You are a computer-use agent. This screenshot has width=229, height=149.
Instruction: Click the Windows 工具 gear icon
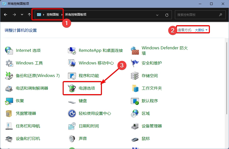click(9, 63)
